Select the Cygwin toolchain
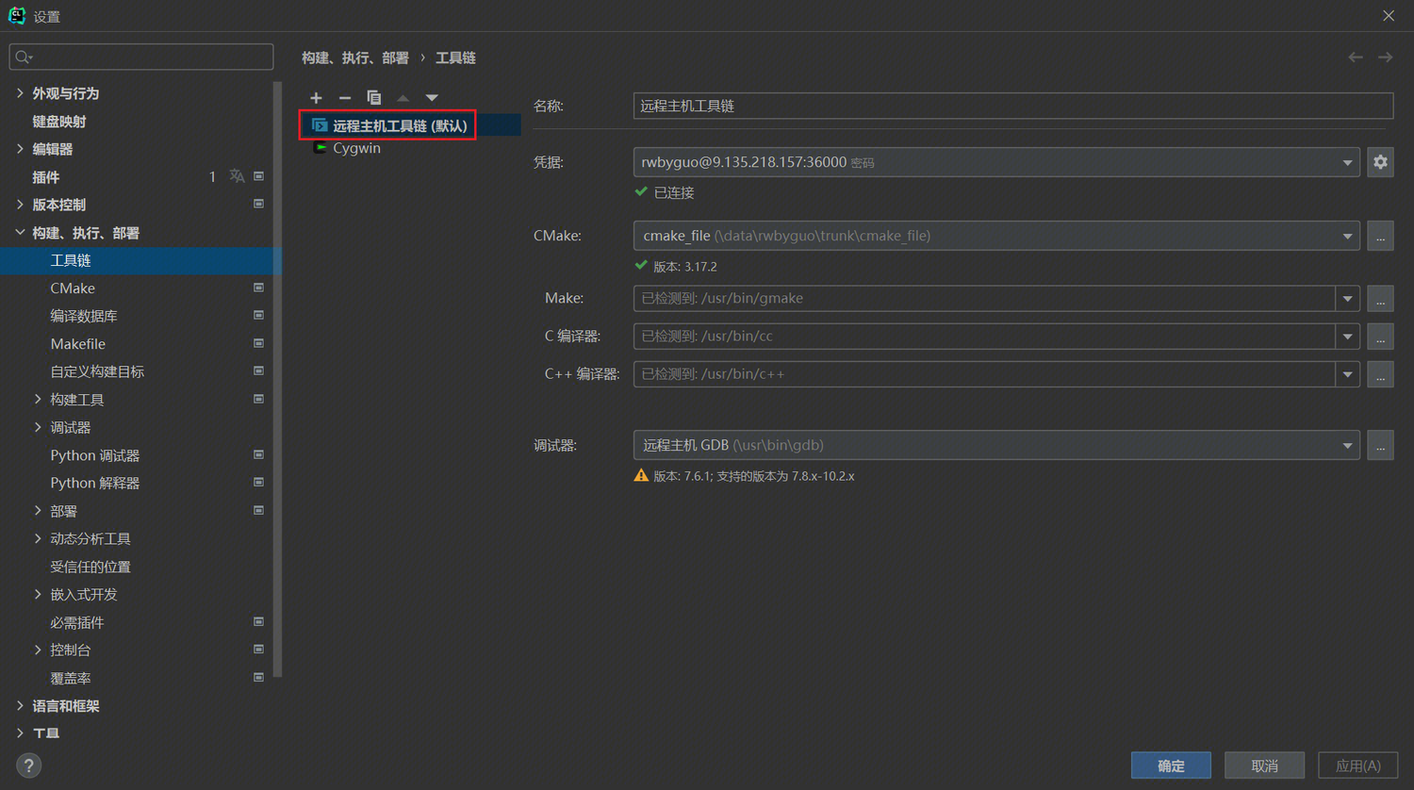 (x=356, y=148)
